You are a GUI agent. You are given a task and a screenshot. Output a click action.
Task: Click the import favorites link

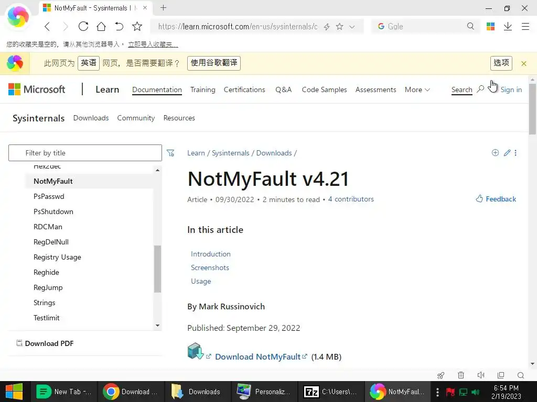(153, 44)
